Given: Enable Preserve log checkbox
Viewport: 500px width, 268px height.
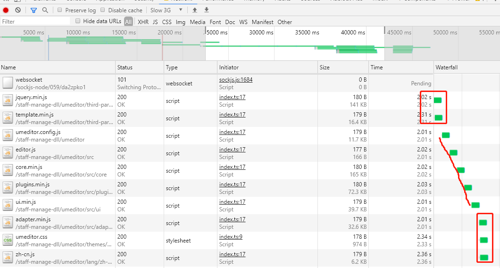Looking at the screenshot, I should [x=59, y=10].
